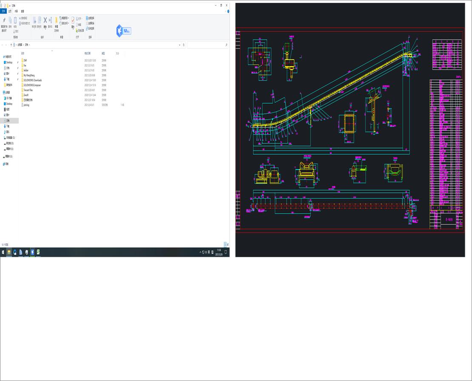Click the blue bird logo in ribbon area
This screenshot has width=472, height=381.
(119, 31)
